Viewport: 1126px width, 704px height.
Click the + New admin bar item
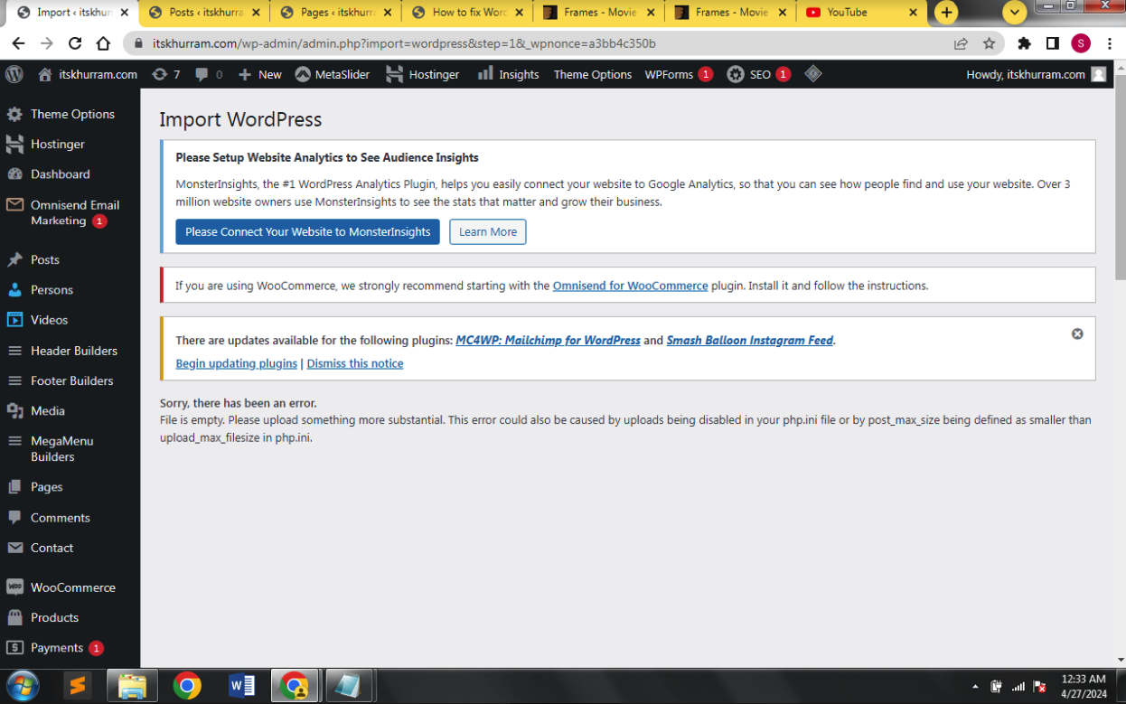pyautogui.click(x=260, y=74)
